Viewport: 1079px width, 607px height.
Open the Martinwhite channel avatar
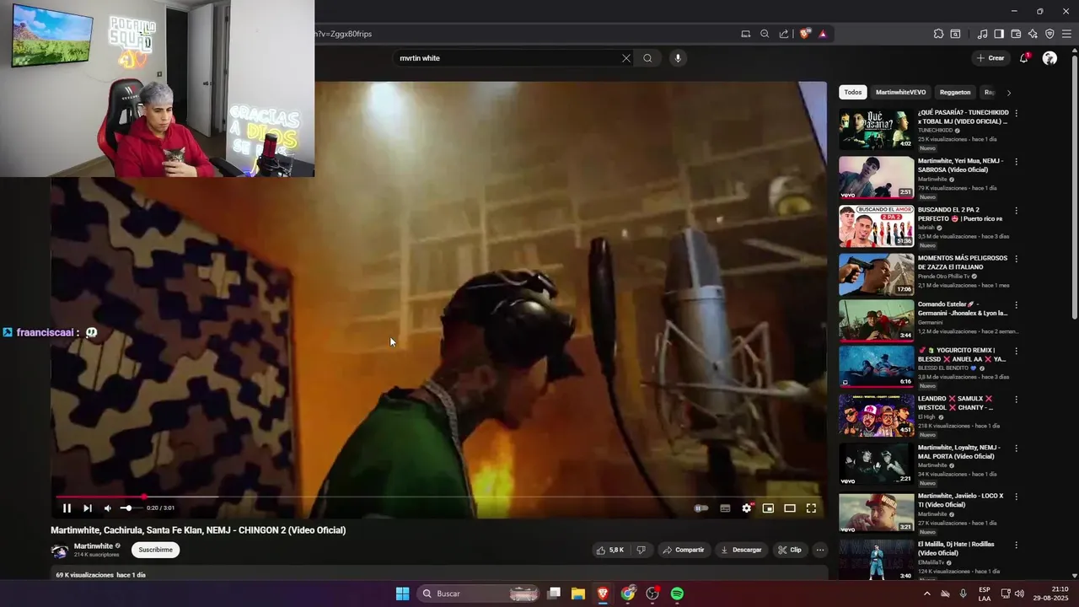pyautogui.click(x=60, y=551)
